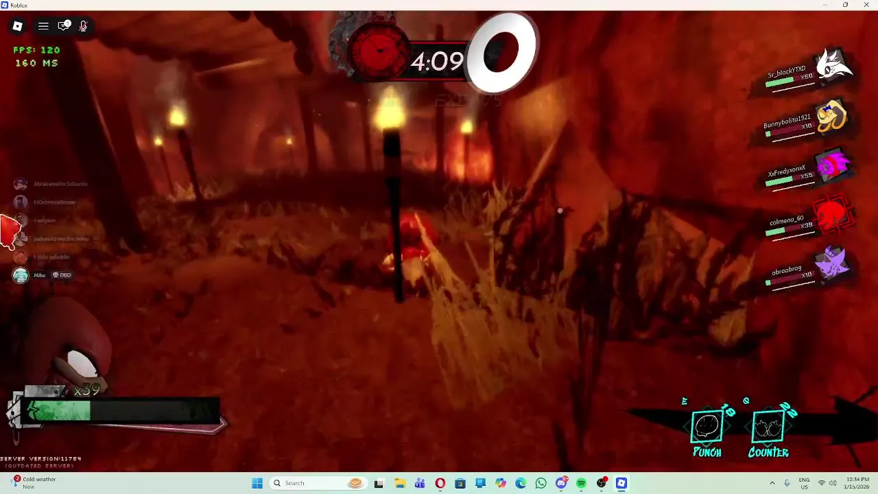Open WhatsApp from the taskbar
Viewport: 878px width, 494px height.
click(x=541, y=483)
